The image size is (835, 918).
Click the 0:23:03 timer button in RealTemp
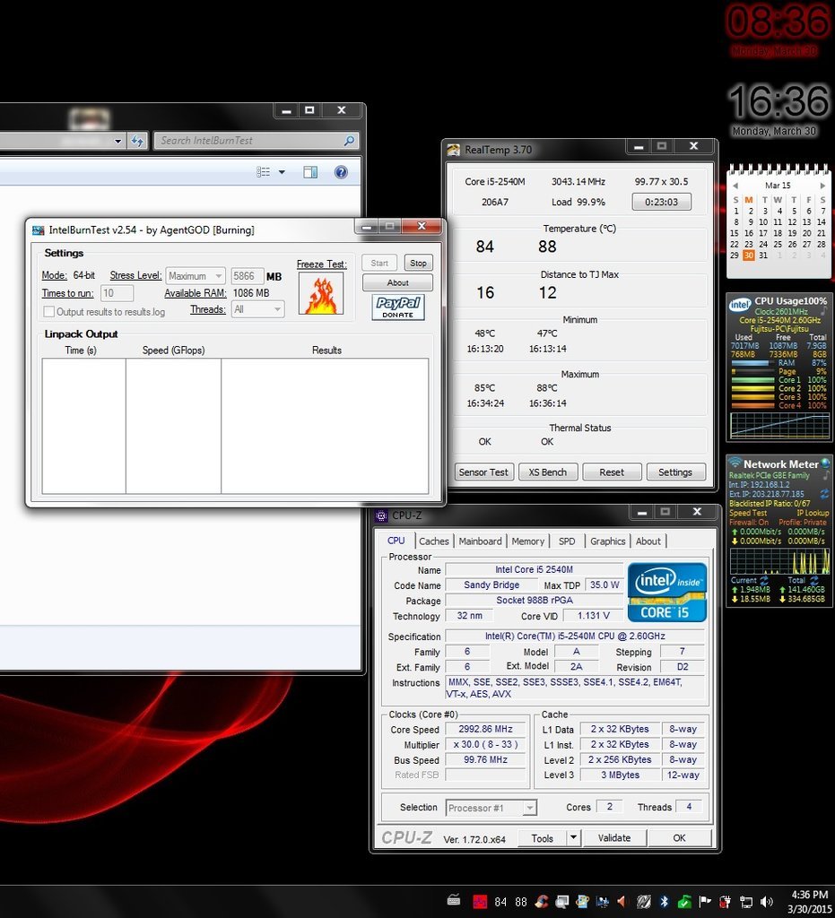tap(662, 202)
